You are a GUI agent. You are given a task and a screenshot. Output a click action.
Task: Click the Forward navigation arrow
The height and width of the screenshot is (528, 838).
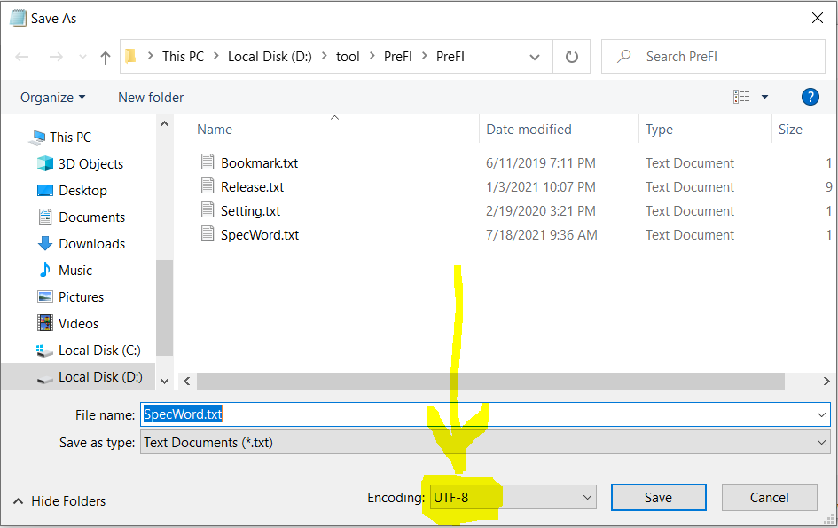(56, 57)
